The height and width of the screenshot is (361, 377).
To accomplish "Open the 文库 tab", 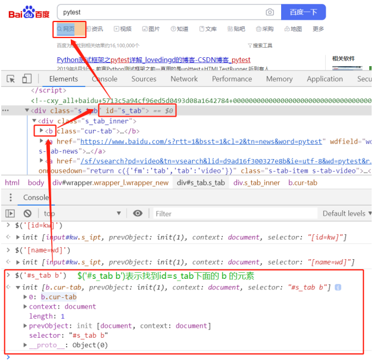I will [x=208, y=29].
